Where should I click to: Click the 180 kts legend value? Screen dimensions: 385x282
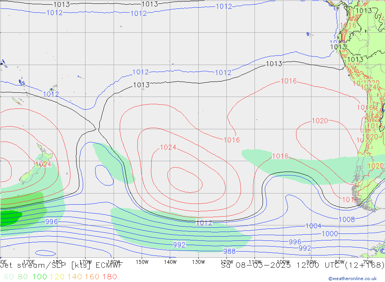[109, 277]
